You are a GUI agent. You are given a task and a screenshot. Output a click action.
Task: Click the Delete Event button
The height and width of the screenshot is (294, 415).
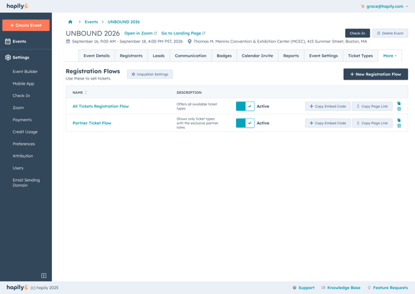[390, 33]
